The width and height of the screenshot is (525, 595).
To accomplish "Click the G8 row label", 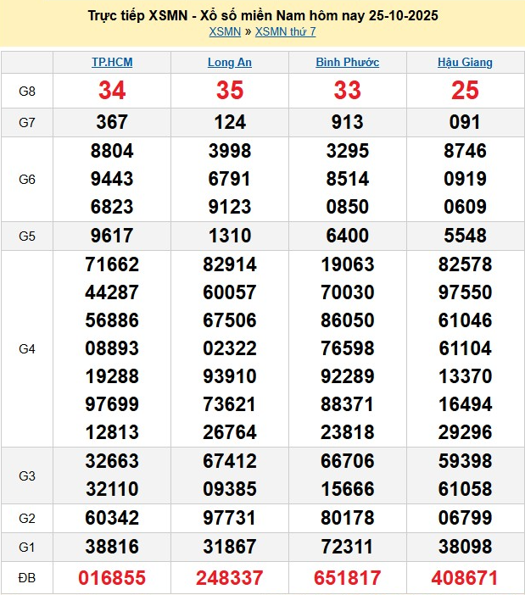I will 27,91.
